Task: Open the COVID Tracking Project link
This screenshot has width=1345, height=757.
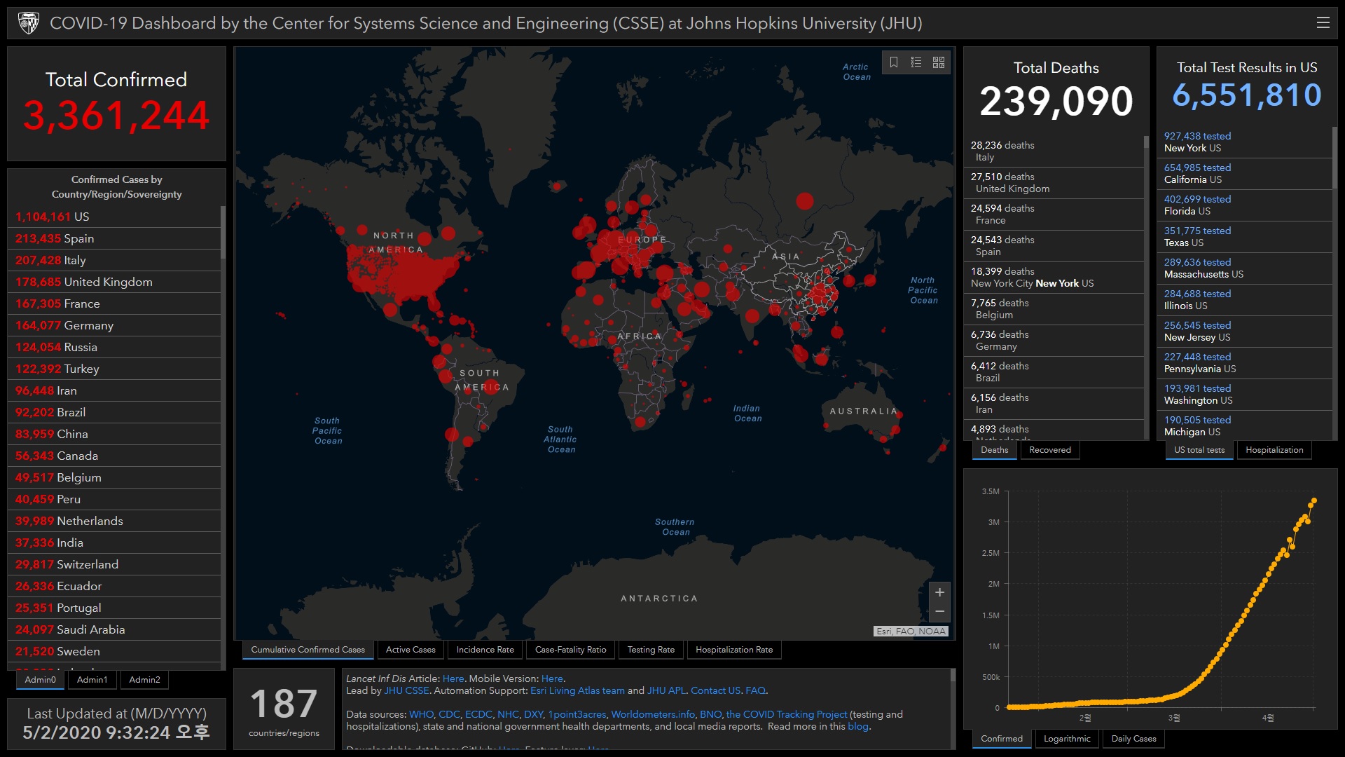Action: coord(787,714)
